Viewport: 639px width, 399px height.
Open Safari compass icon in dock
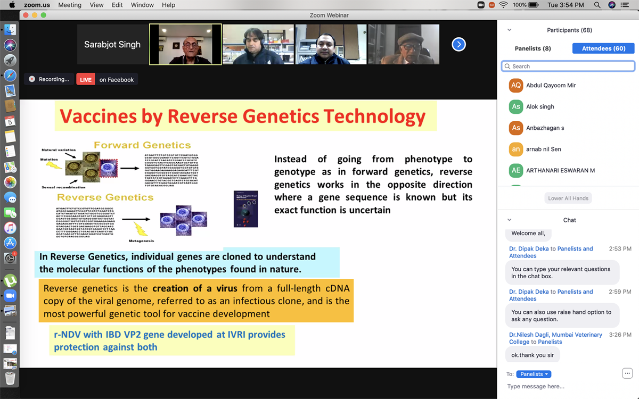tap(10, 76)
